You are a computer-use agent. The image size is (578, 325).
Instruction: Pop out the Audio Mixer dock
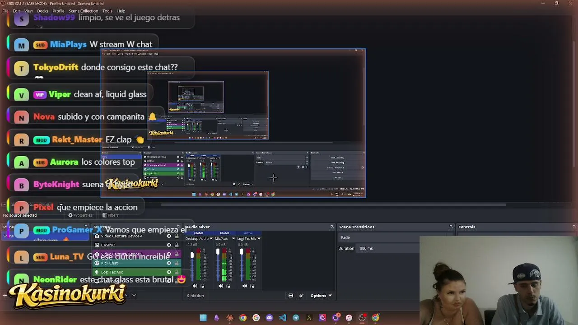click(x=332, y=227)
